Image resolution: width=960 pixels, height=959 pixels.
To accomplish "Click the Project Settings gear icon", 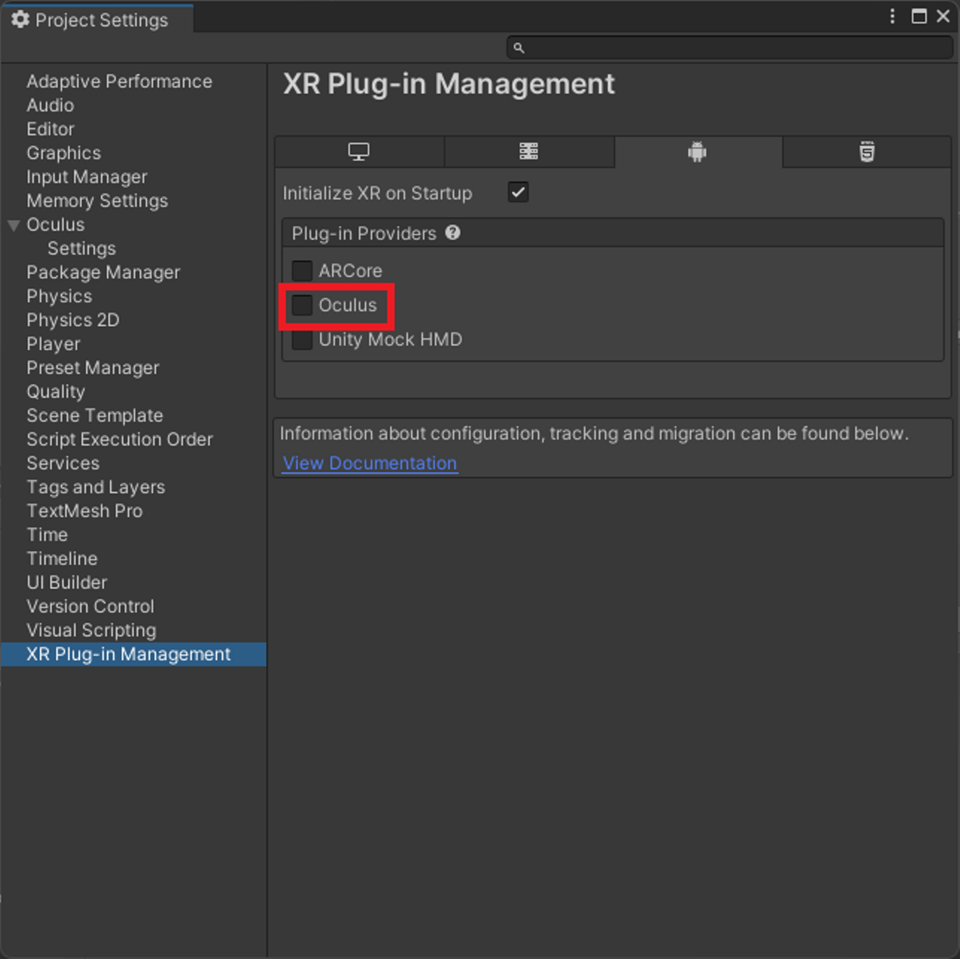I will [x=21, y=19].
